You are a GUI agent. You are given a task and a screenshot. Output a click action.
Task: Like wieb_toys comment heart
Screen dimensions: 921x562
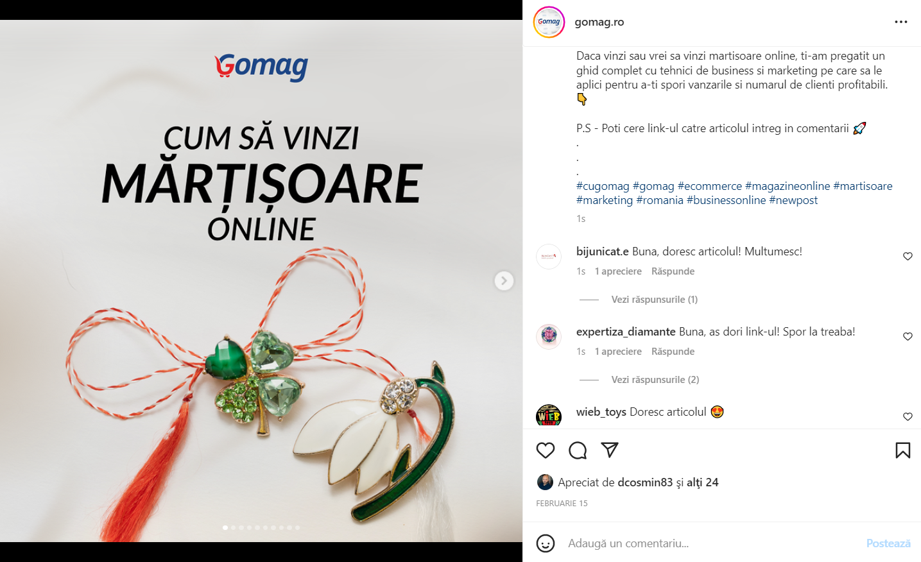coord(908,417)
